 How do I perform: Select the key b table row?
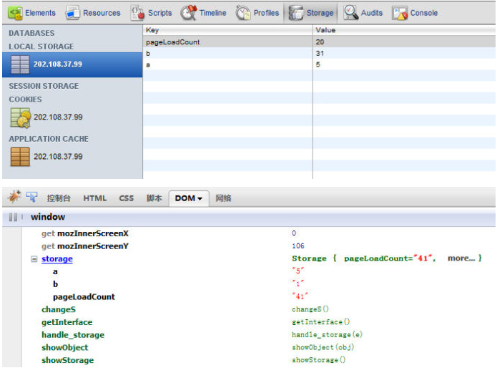(x=319, y=53)
